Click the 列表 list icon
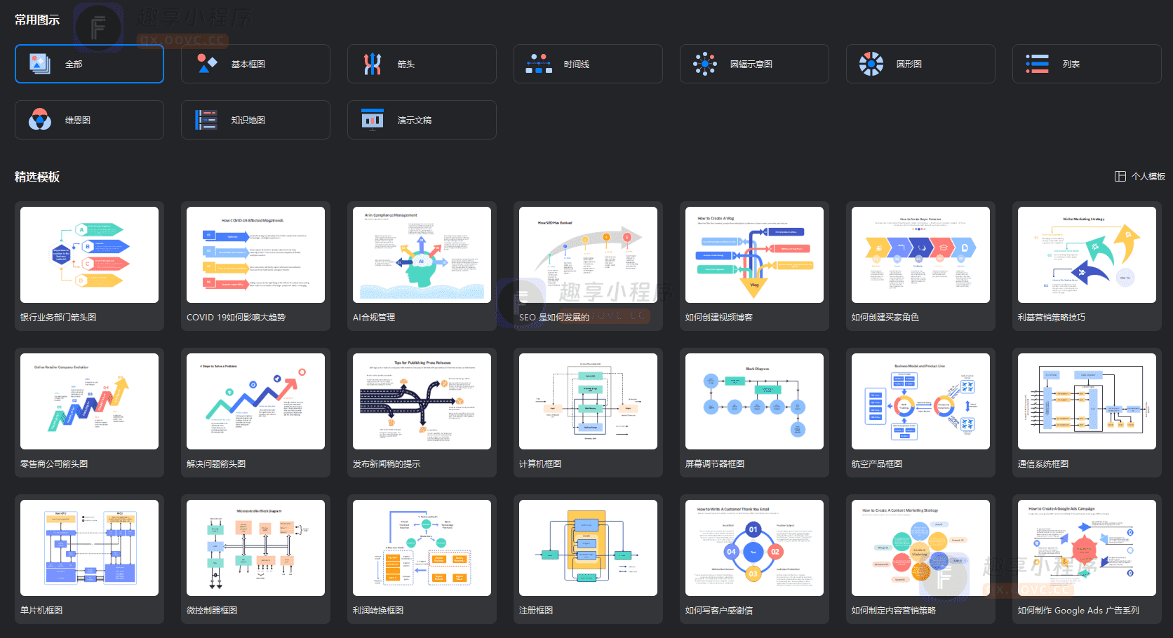The image size is (1173, 638). 1038,64
